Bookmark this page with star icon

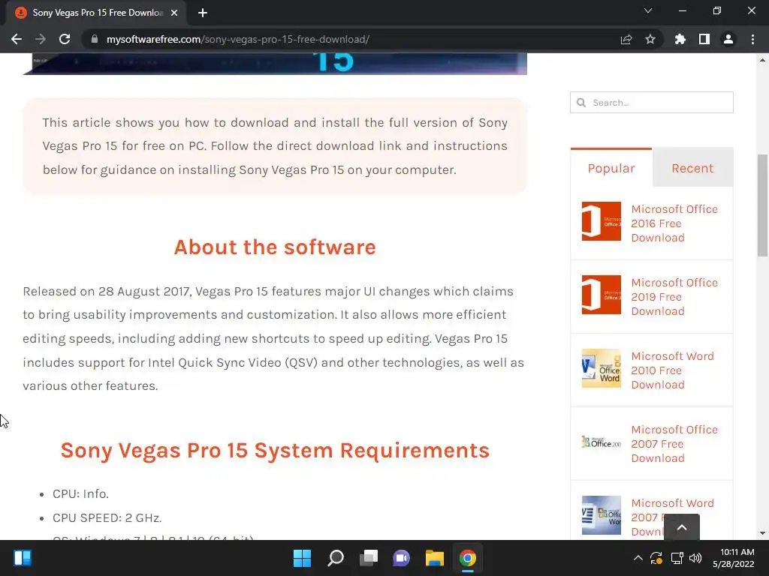click(x=650, y=39)
